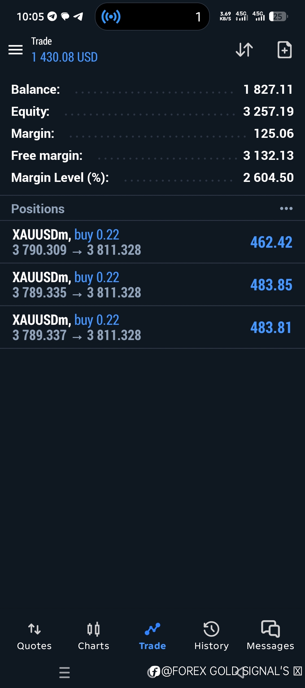Tap the sort positions arrows icon
The width and height of the screenshot is (305, 688).
tap(244, 50)
